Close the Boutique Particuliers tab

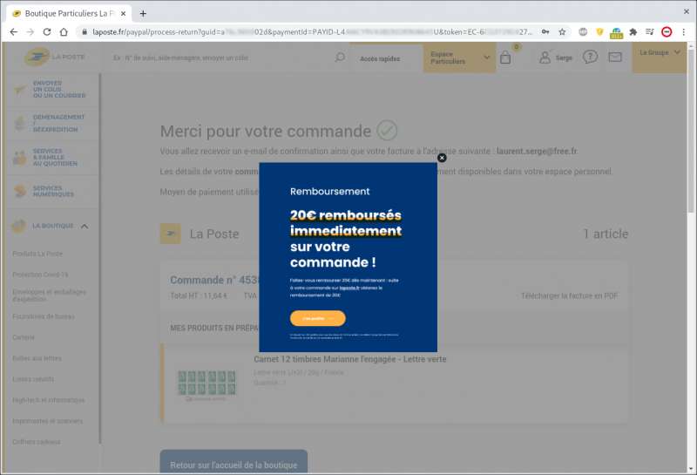(x=123, y=13)
